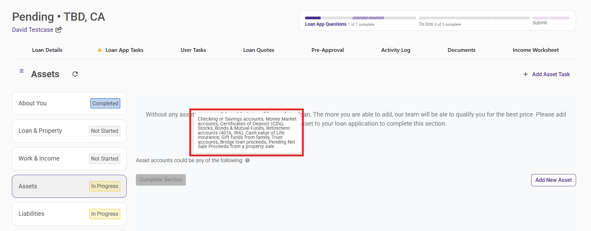Screen dimensions: 591x231
Task: Toggle the hamburger menu beside Assets
Action: (x=21, y=71)
